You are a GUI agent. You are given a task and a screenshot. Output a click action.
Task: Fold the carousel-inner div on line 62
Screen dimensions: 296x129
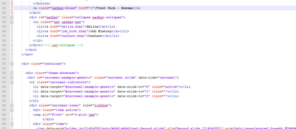pos(12,105)
